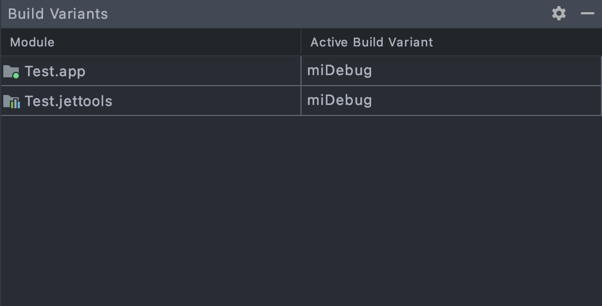Click blank variant cell space after Test.app miDebug

click(x=486, y=71)
